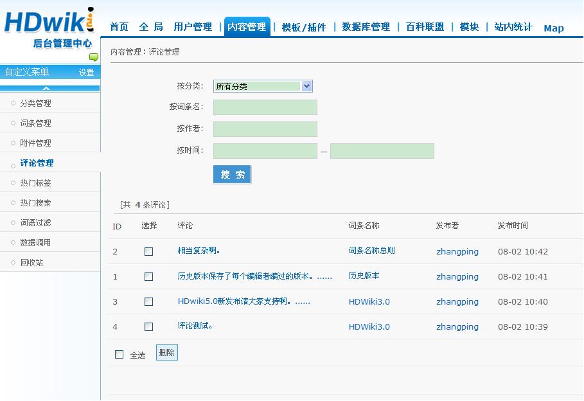Image resolution: width=584 pixels, height=401 pixels.
Task: Open 附件管理 in the sidebar
Action: click(x=36, y=143)
